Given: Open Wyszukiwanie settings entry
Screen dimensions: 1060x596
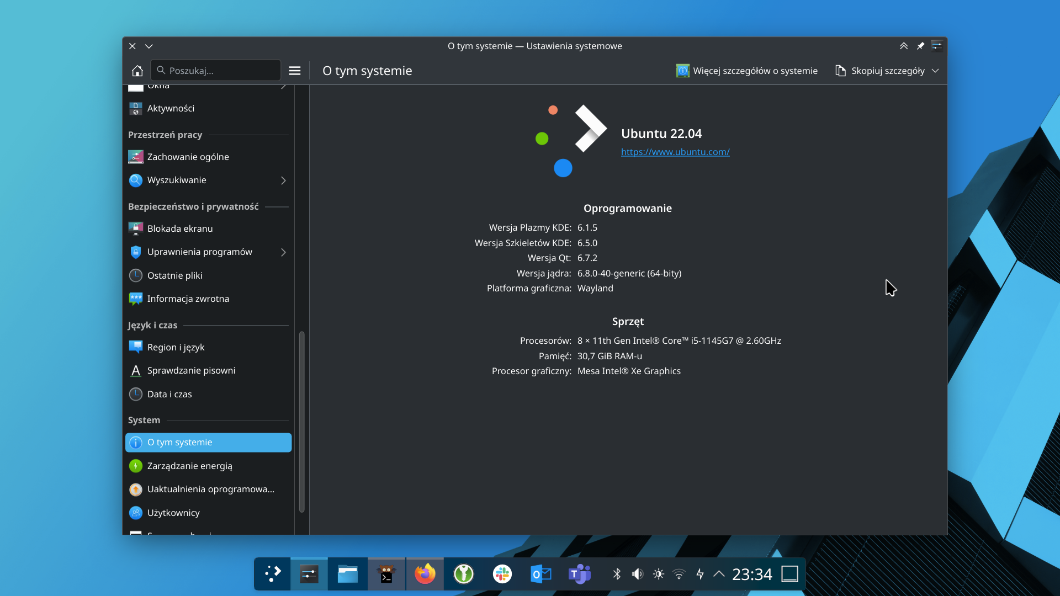Looking at the screenshot, I should pyautogui.click(x=208, y=180).
